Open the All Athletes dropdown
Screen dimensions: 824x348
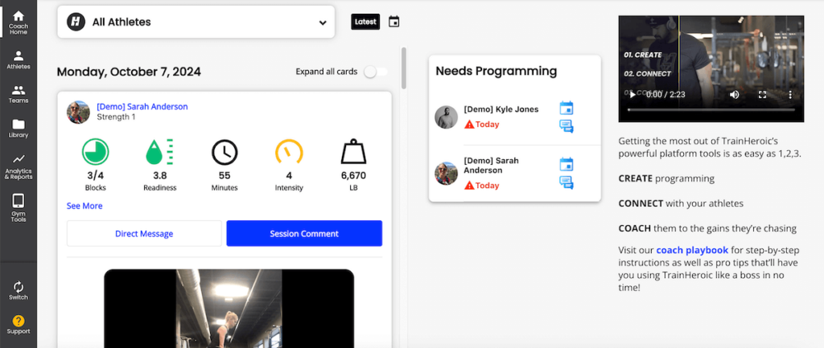pos(196,23)
